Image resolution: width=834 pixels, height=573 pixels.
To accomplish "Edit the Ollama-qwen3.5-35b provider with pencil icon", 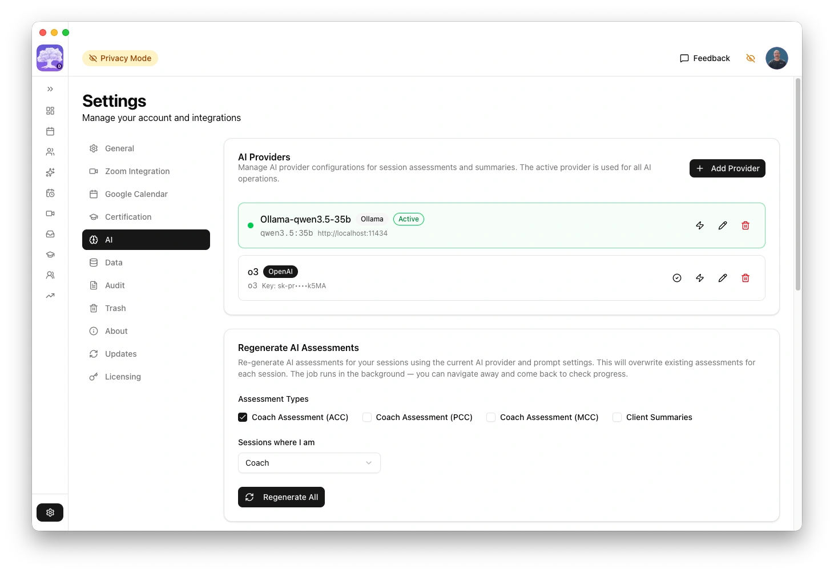I will (x=723, y=225).
